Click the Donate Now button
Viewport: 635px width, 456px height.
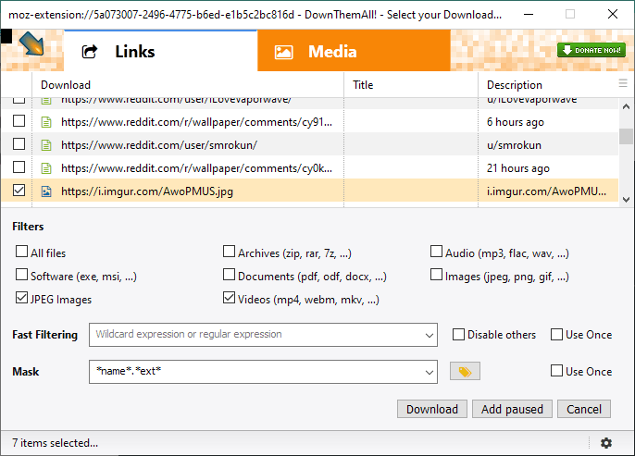coord(591,50)
